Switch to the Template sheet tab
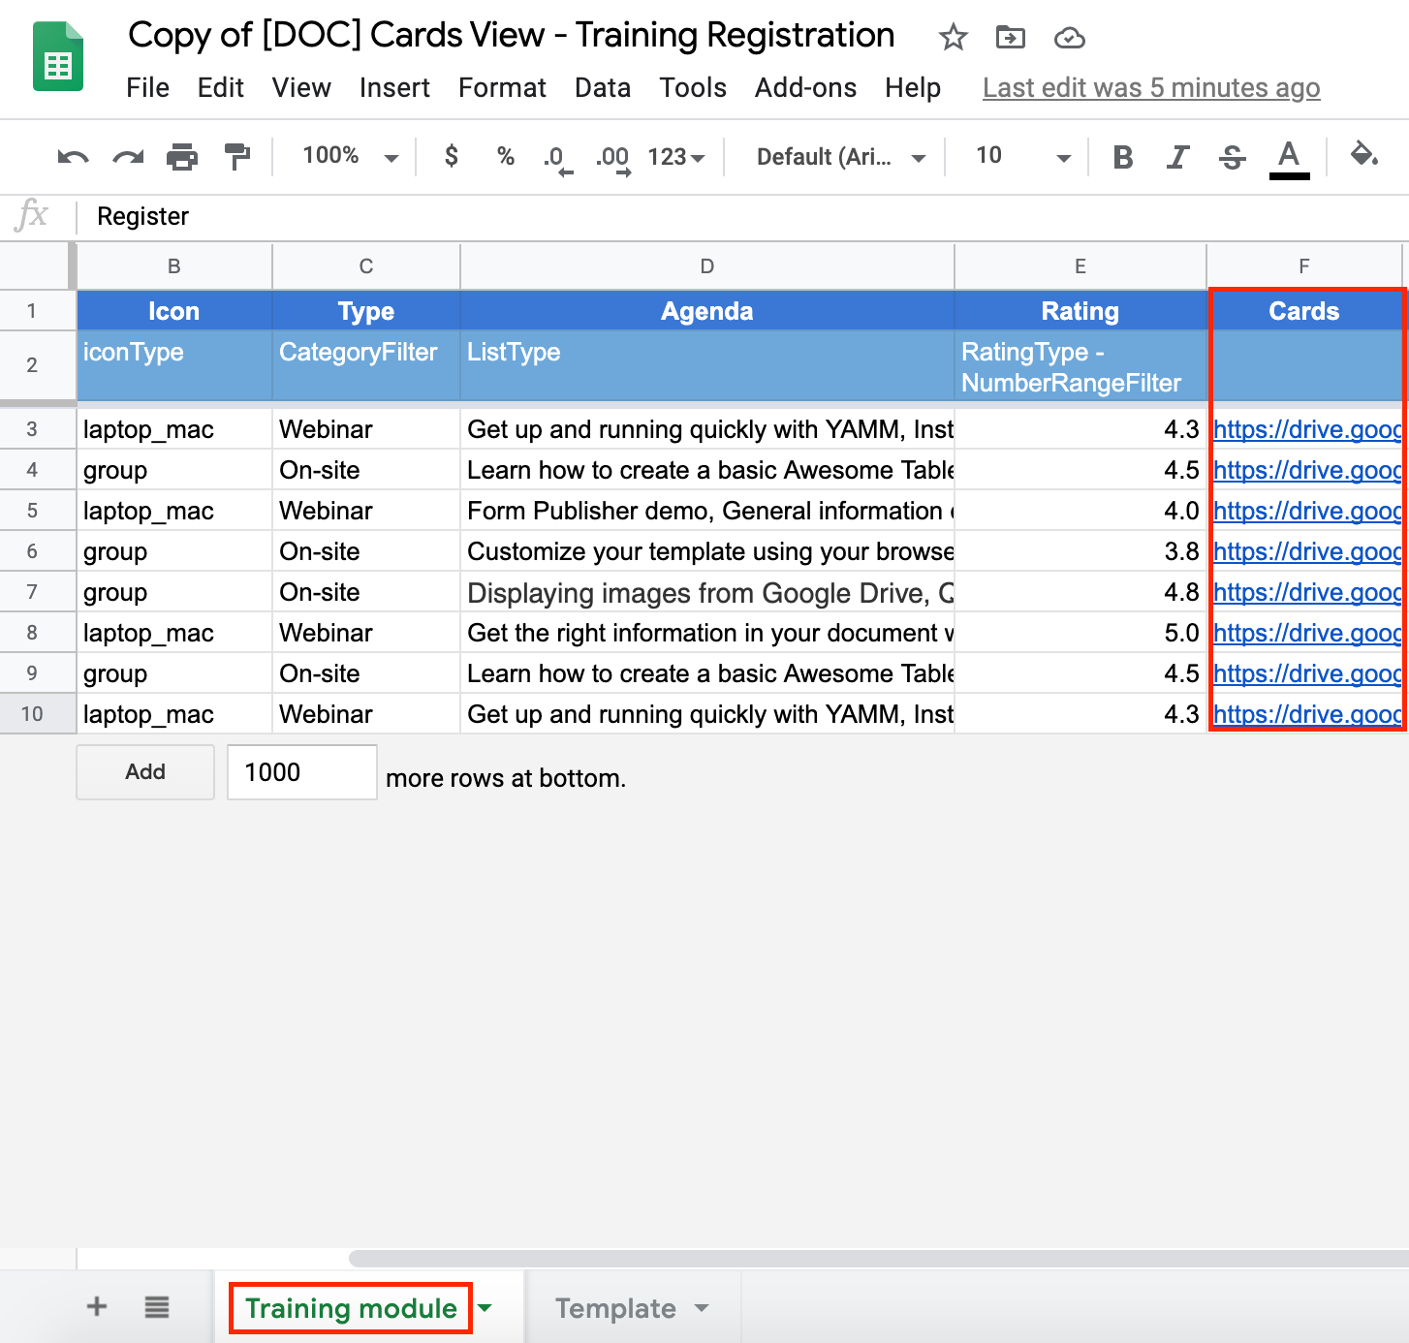 (615, 1308)
